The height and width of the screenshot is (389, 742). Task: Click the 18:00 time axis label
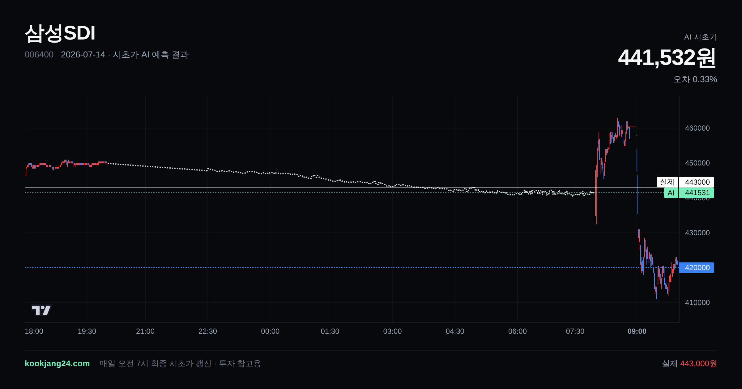pyautogui.click(x=34, y=331)
